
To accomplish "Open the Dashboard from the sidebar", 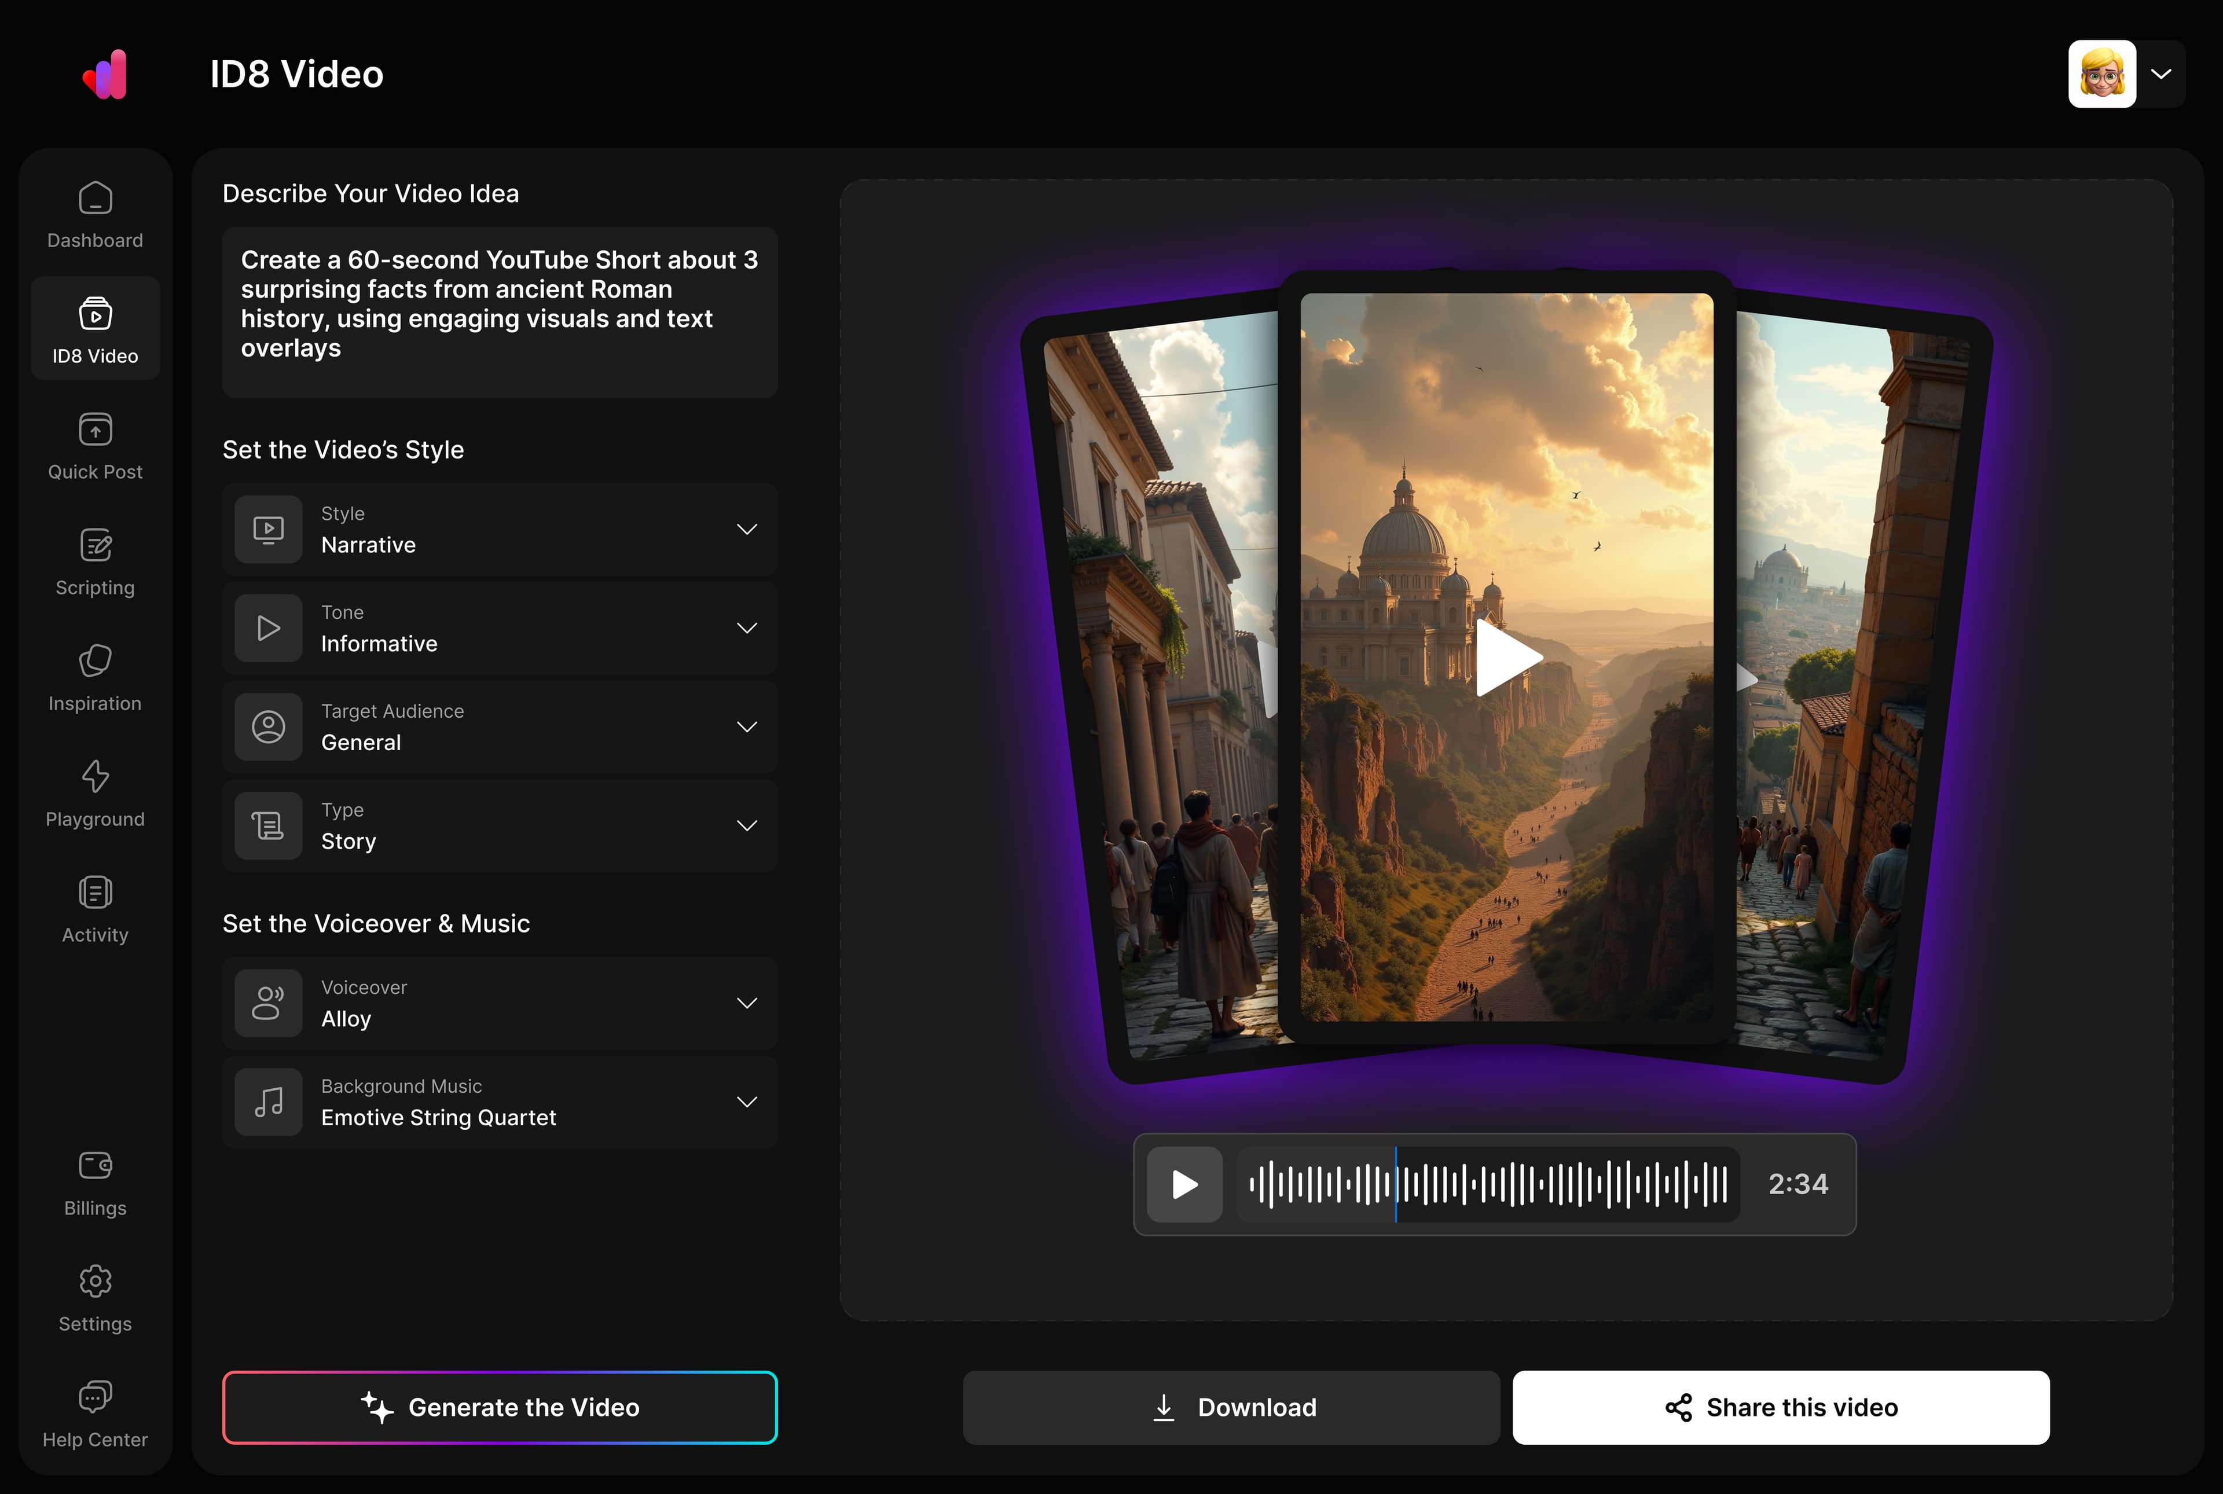I will [94, 214].
